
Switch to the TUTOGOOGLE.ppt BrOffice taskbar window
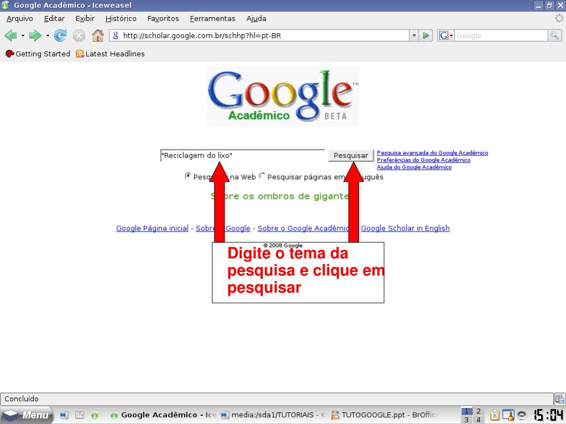pyautogui.click(x=385, y=415)
